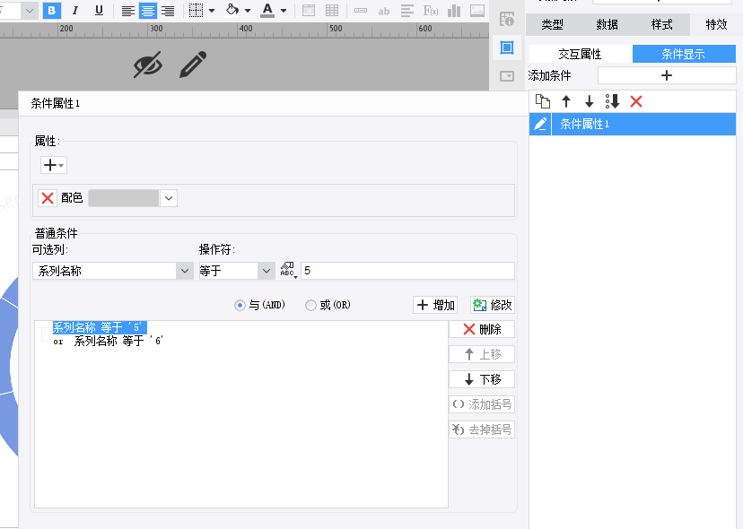Screen dimensions: 743x529
Task: Select the condition or 系列名称 等于 '6'
Action: coord(108,341)
